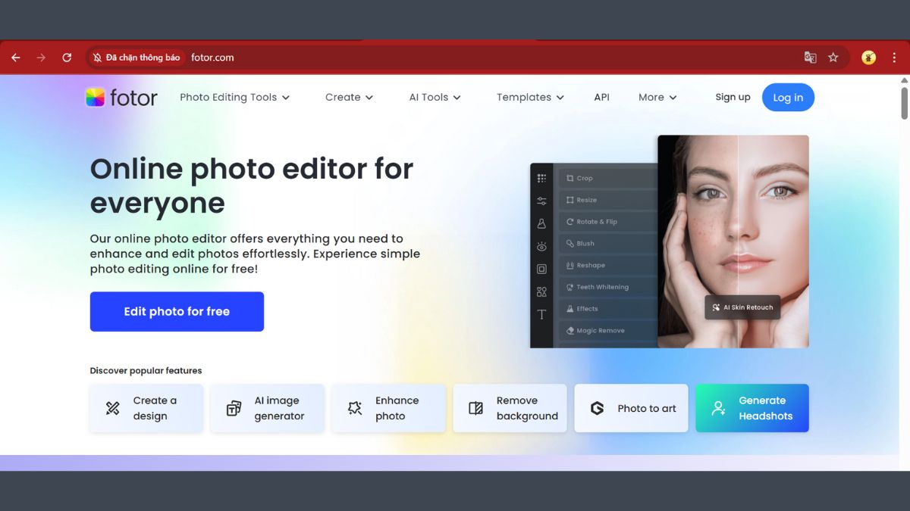Image resolution: width=910 pixels, height=511 pixels.
Task: Expand the Photo Editing Tools dropdown
Action: tap(234, 97)
